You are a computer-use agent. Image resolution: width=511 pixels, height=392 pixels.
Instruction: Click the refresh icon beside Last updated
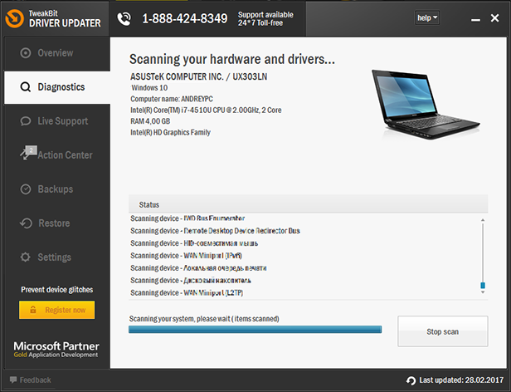411,380
